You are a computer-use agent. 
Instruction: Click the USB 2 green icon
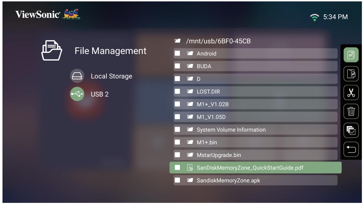[77, 94]
